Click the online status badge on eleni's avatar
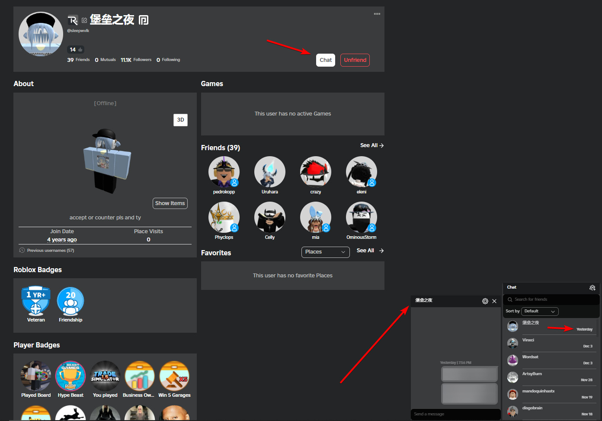The width and height of the screenshot is (602, 421). pyautogui.click(x=372, y=183)
